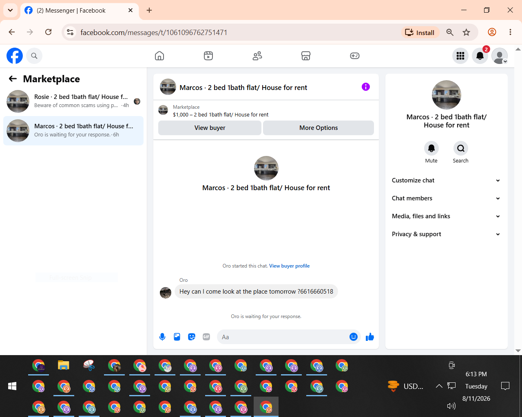Screen dimensions: 522x417
Task: Open Chrome profile icon
Action: coord(492,32)
